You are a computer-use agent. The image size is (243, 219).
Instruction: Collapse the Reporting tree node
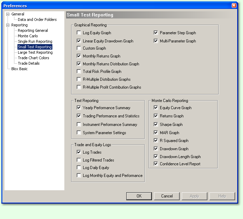point(8,25)
